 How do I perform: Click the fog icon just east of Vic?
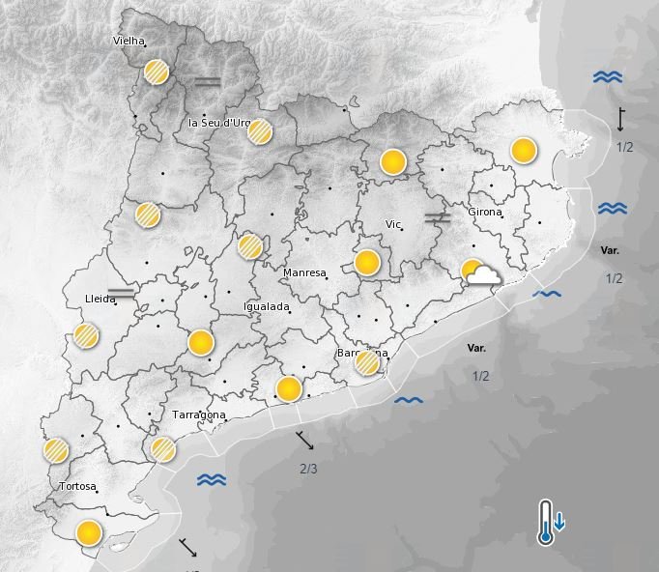point(438,218)
